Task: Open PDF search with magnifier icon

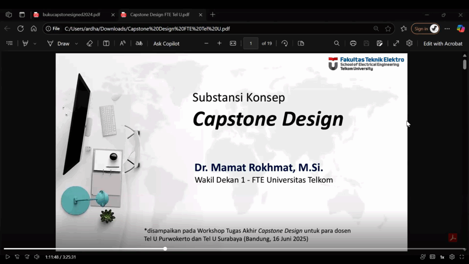Action: [337, 44]
